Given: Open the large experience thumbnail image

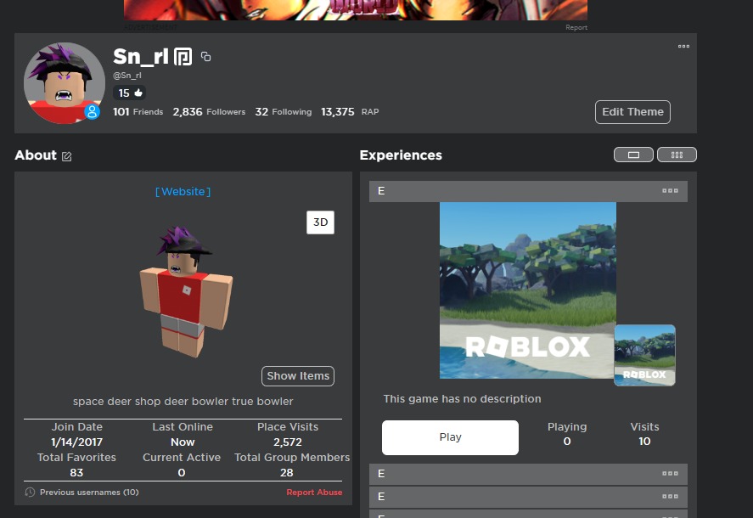Looking at the screenshot, I should (x=527, y=290).
